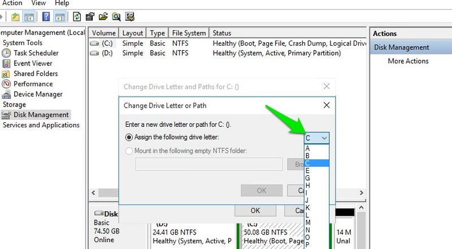Click the Up one level folder icon
Screen dimensions: 452x249
pyautogui.click(x=15, y=17)
